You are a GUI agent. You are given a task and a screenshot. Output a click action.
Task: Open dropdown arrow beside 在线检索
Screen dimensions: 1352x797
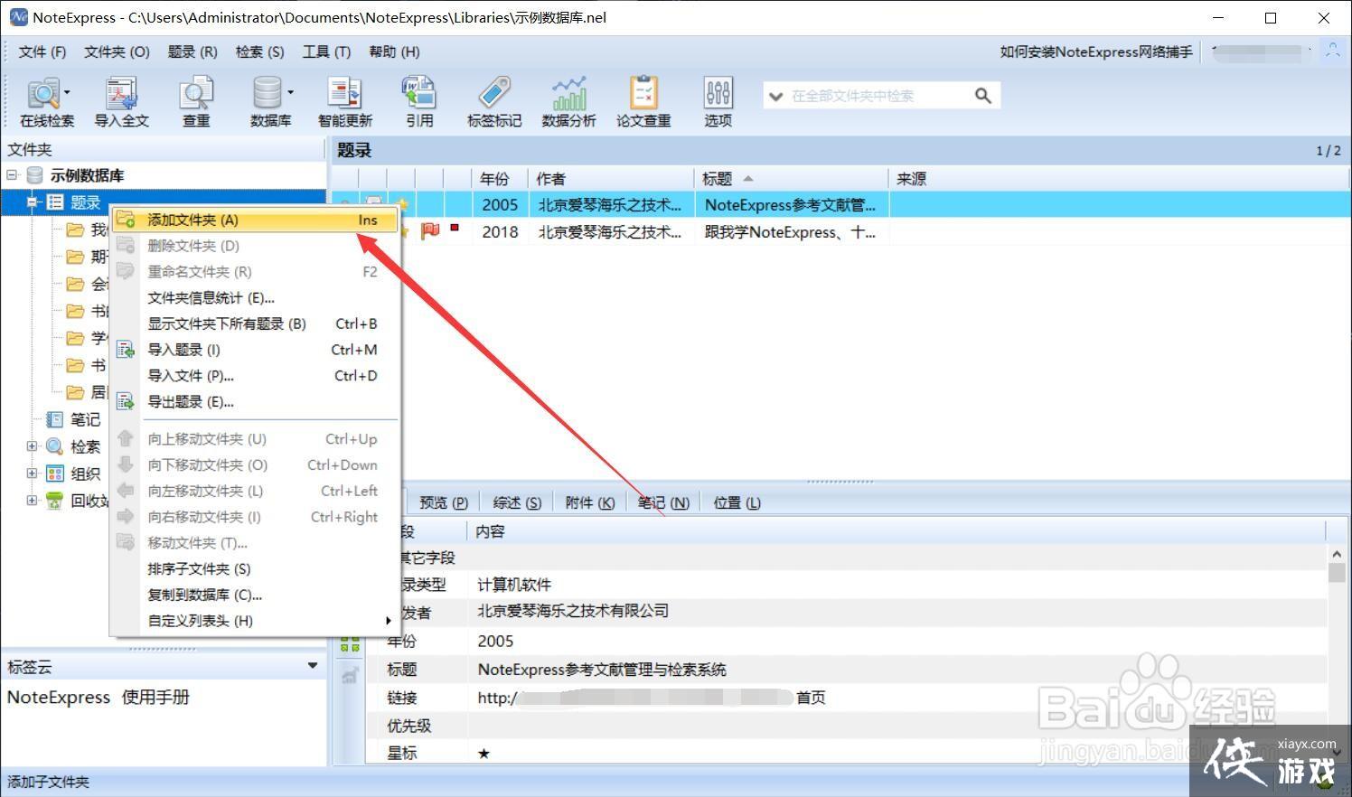tap(67, 92)
